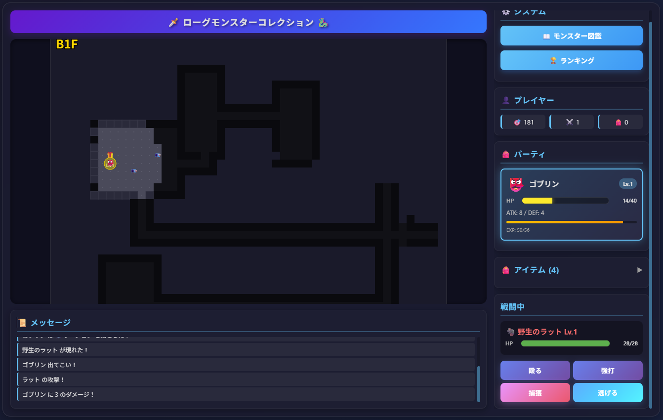Open the ランキング leaderboard
Screen dimensions: 663x420
571,60
